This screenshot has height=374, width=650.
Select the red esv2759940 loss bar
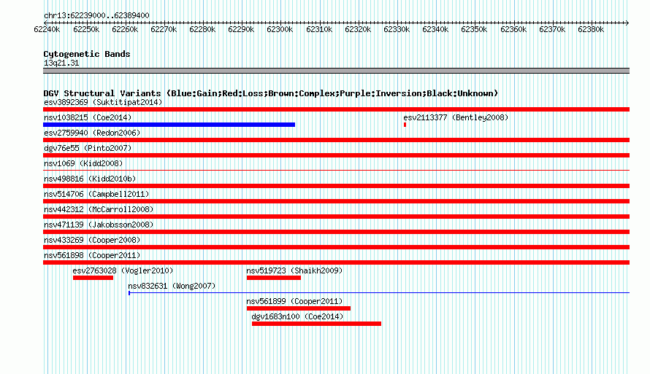(336, 140)
